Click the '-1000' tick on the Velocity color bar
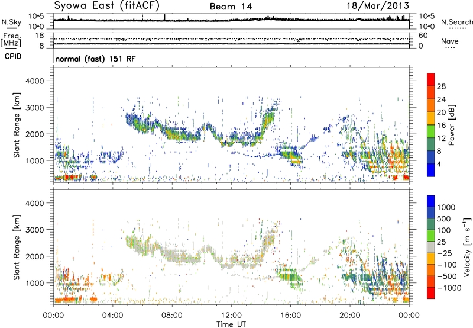 point(449,288)
